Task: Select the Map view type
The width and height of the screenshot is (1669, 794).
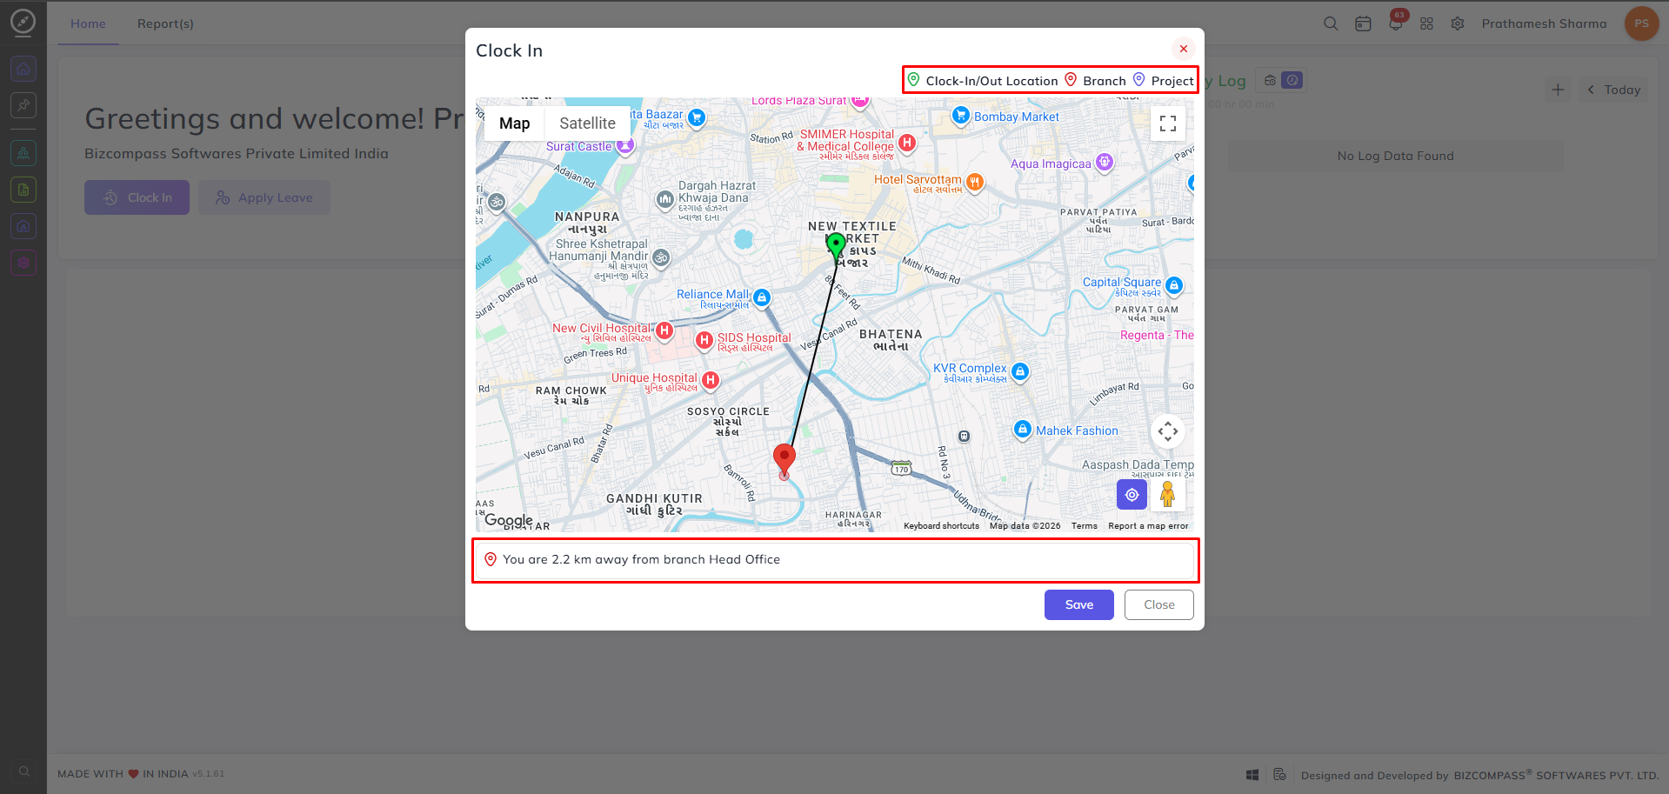Action: click(x=514, y=123)
